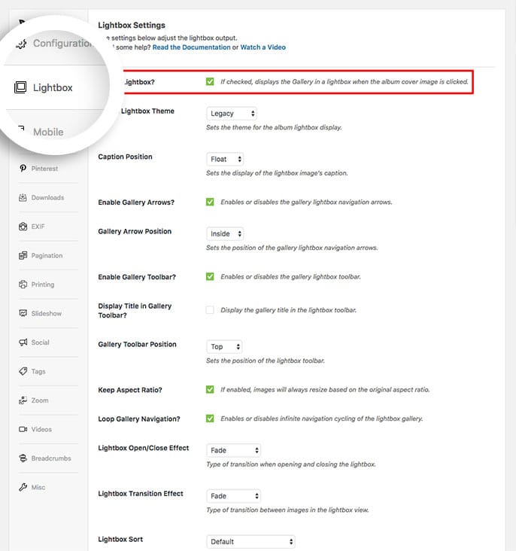Toggle Enable Gallery Toolbar checkbox
The width and height of the screenshot is (516, 551).
pos(210,276)
